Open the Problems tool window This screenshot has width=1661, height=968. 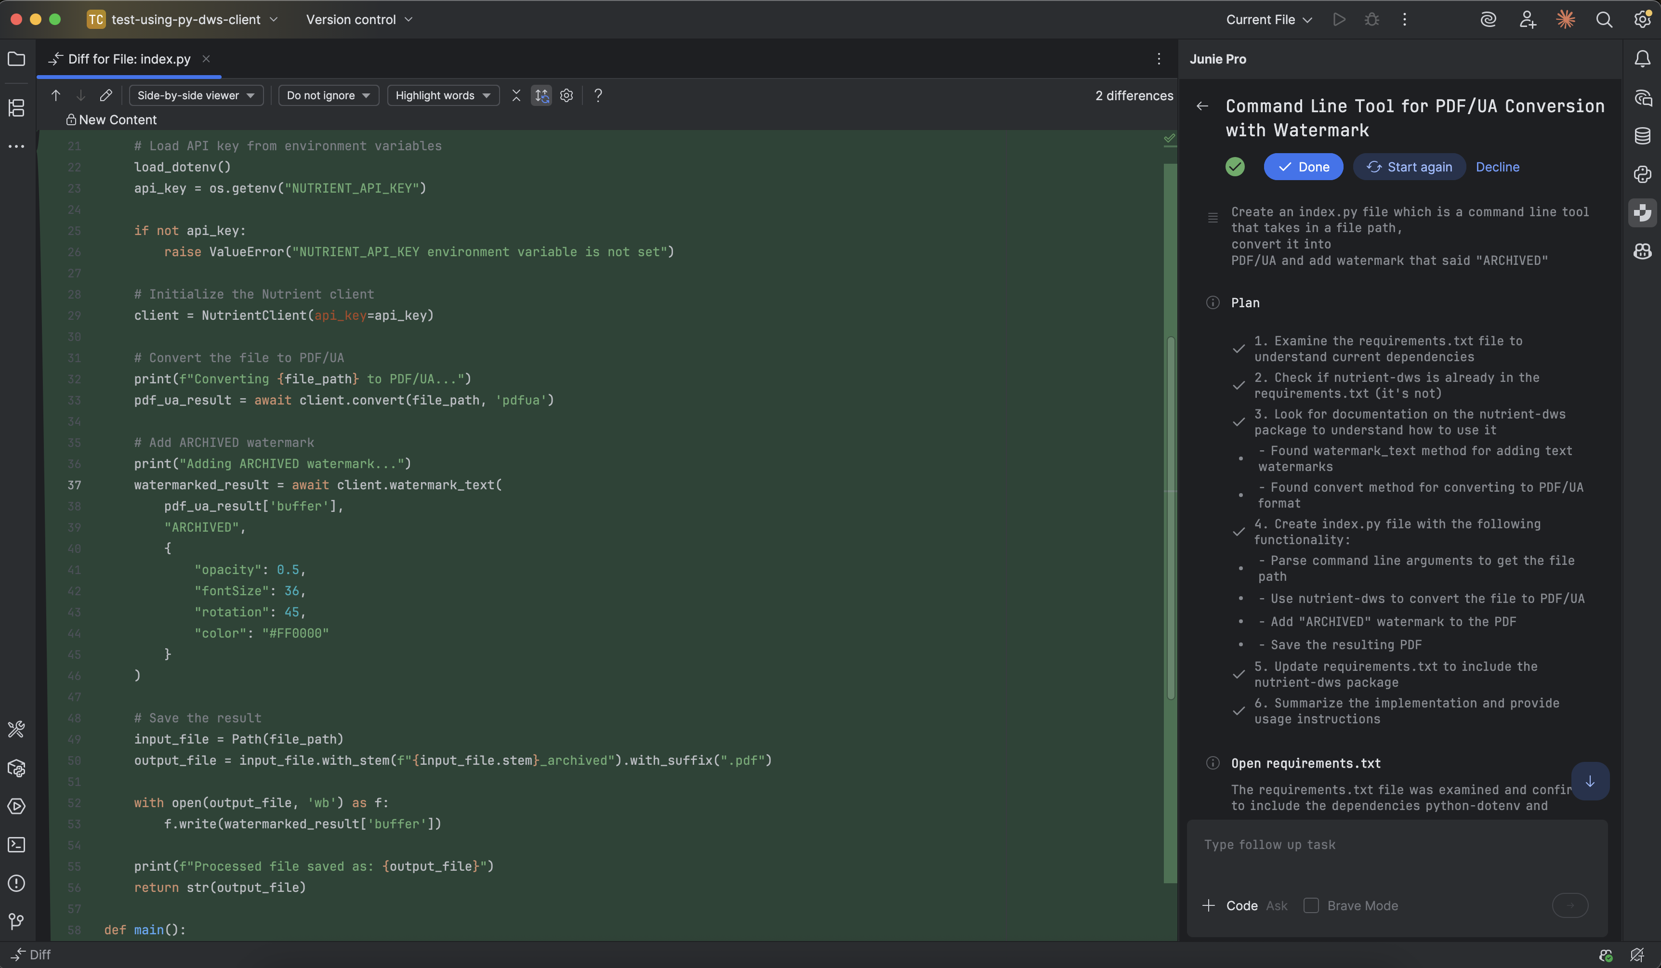[16, 884]
